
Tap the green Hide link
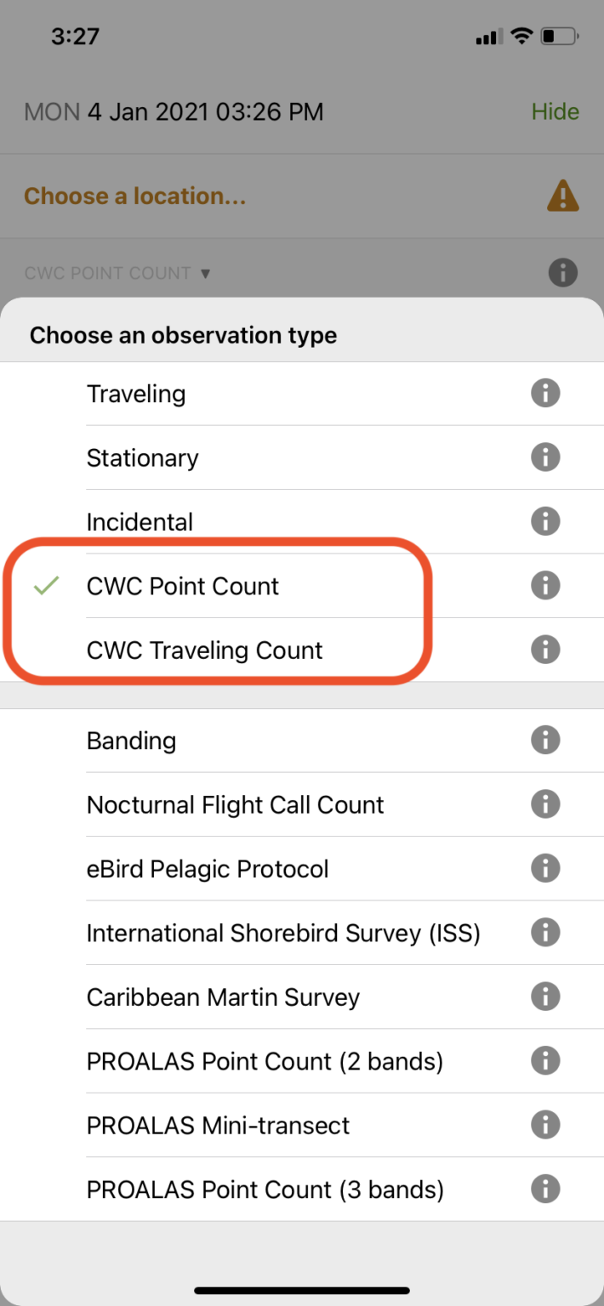(555, 112)
